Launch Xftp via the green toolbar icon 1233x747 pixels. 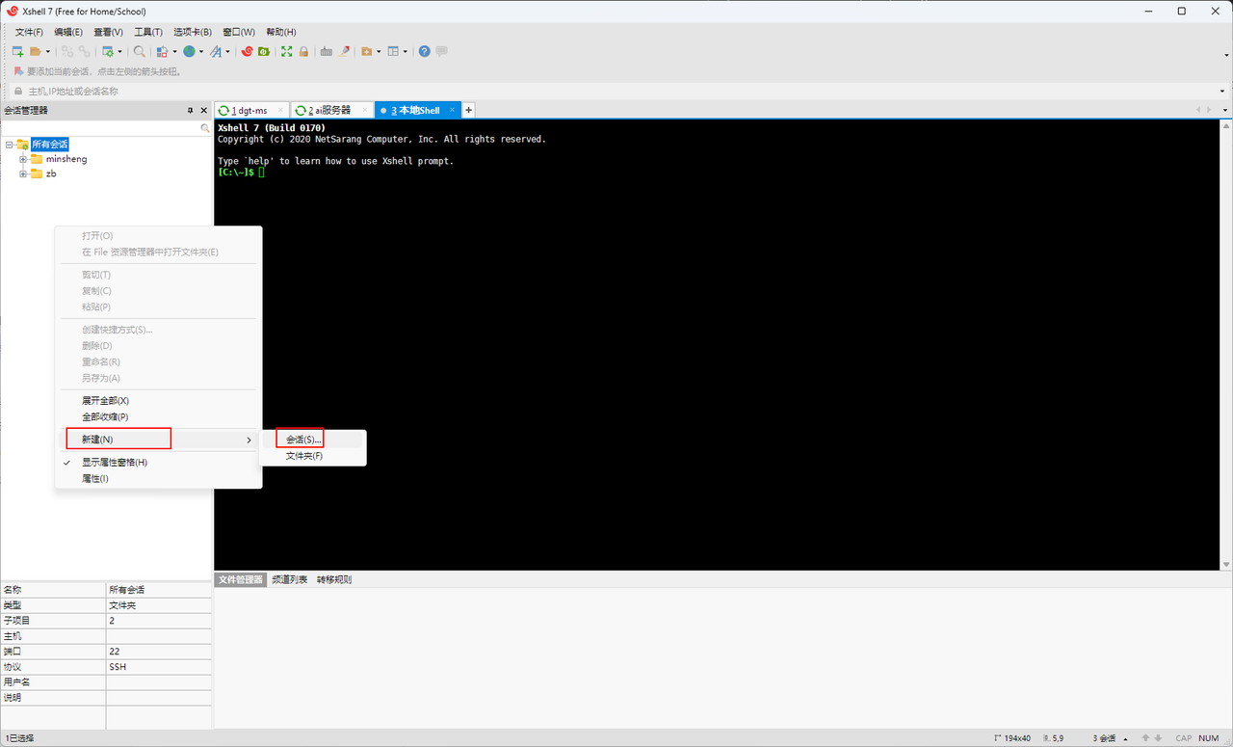263,51
